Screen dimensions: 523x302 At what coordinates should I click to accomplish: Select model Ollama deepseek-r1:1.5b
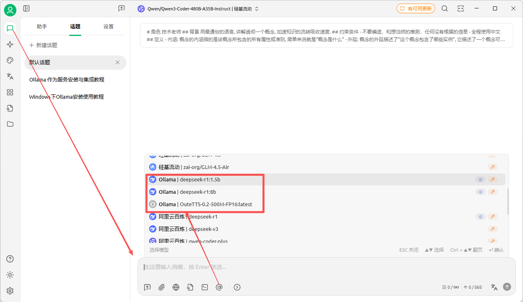point(326,179)
